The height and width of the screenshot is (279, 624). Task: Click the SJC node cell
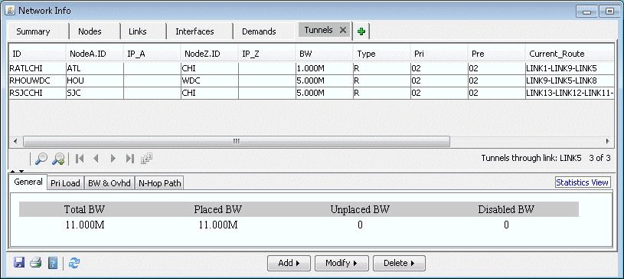coord(95,93)
